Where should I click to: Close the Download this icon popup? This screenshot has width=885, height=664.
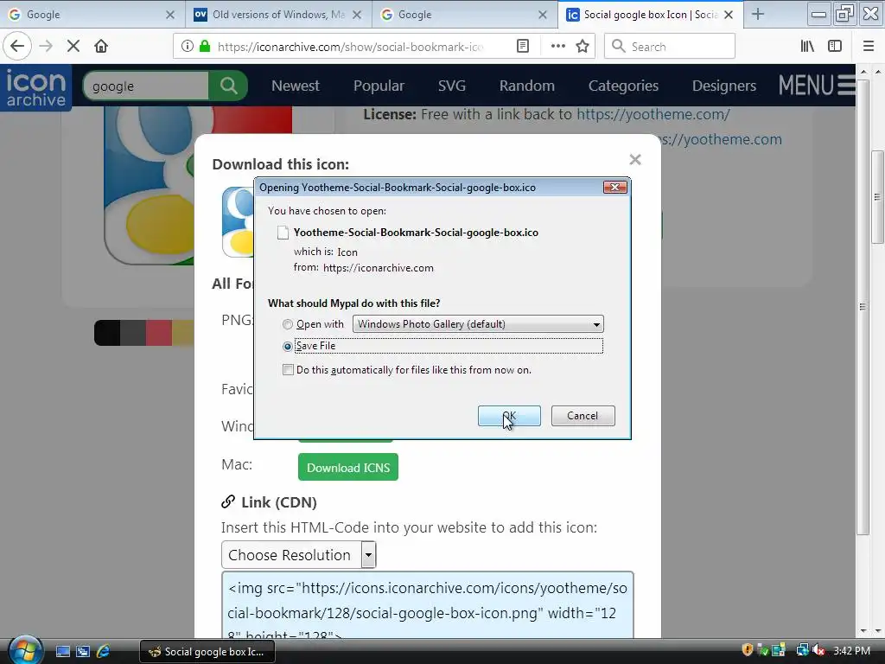(635, 160)
